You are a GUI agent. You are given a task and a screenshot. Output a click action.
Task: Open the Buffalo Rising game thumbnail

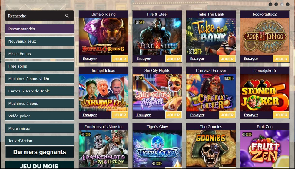click(104, 36)
